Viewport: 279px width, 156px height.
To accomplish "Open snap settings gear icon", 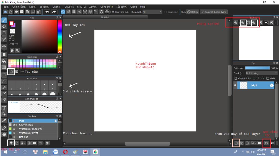I will point(107,12).
